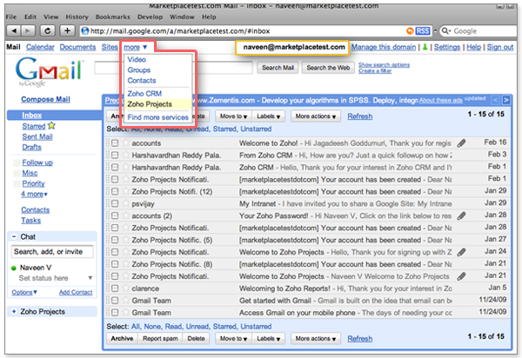The image size is (522, 358).
Task: Click the previous ad arrow in blue banner
Action: coord(495,100)
